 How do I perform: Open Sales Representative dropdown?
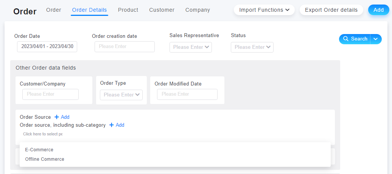[x=191, y=47]
